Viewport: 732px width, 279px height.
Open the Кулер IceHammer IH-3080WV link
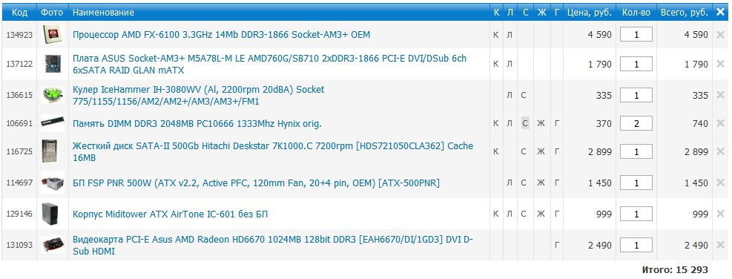coord(199,95)
